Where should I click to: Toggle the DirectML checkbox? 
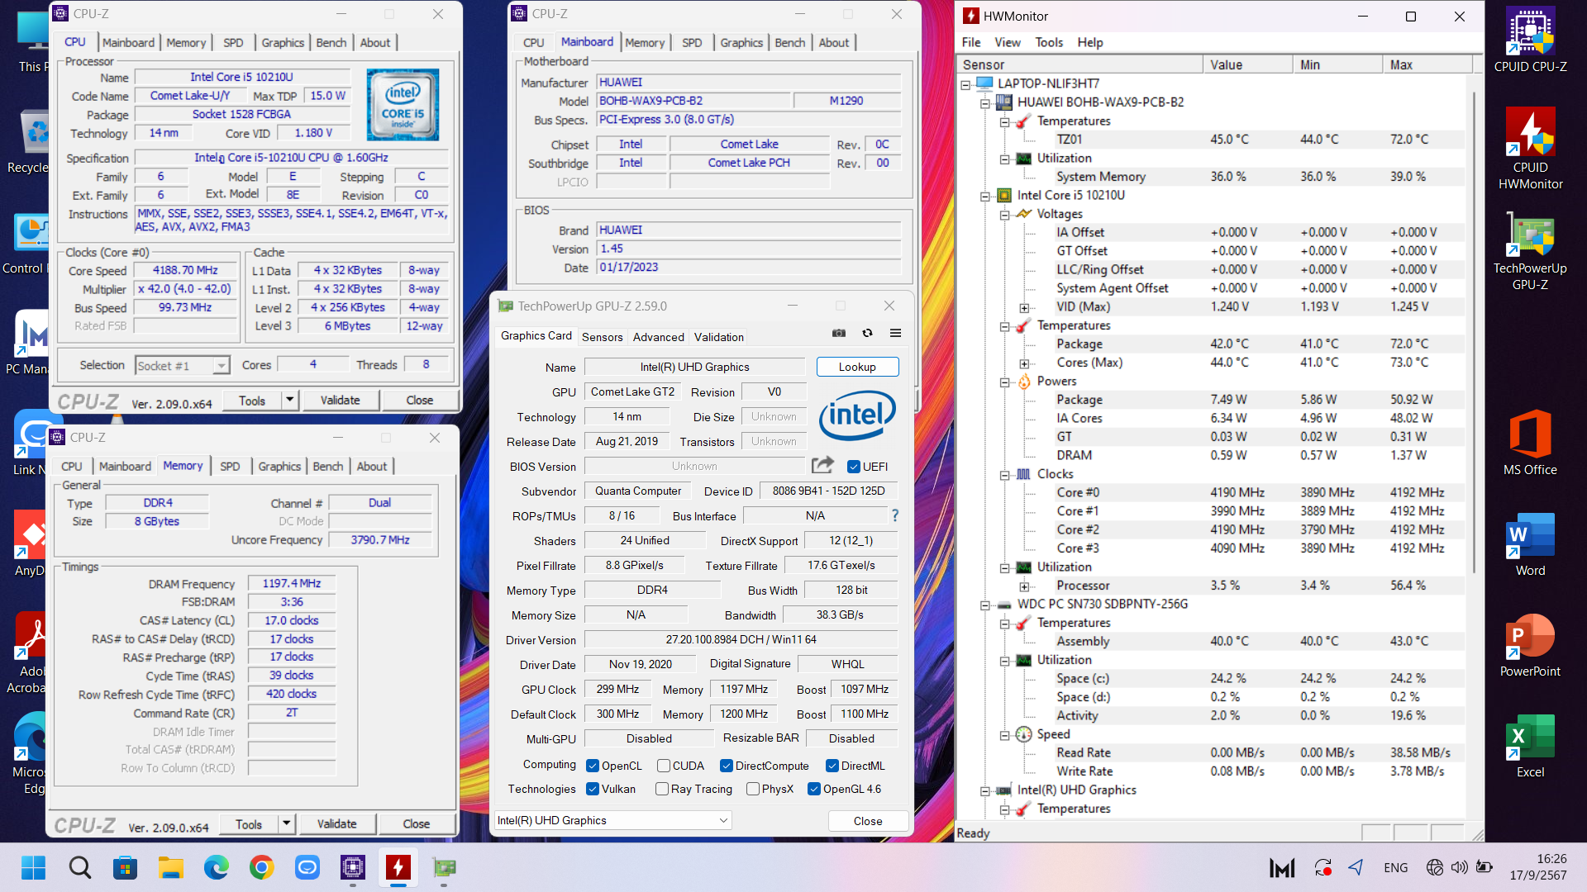pos(832,766)
